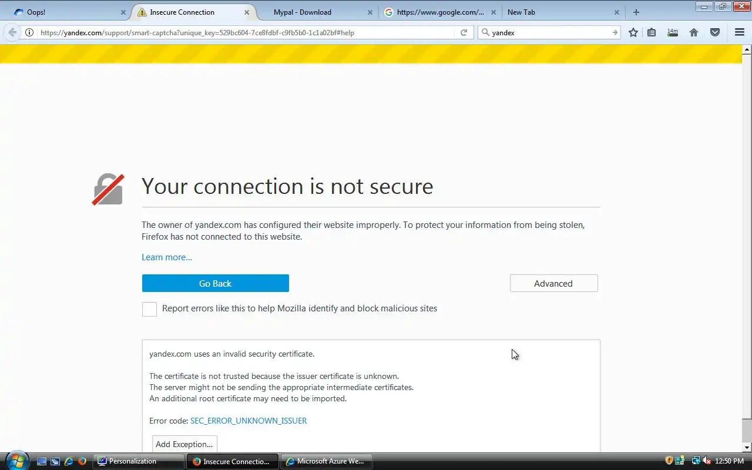
Task: Click the search go arrow
Action: (615, 33)
